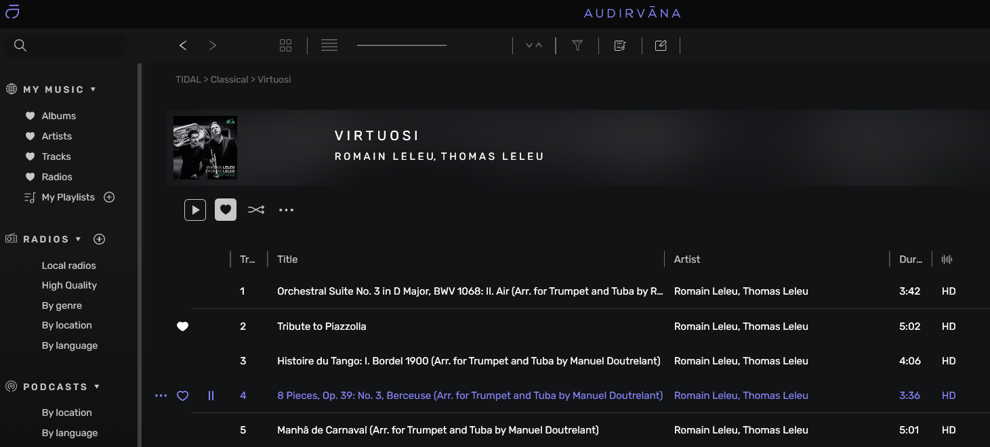This screenshot has width=990, height=447.
Task: Sort by Artist column header
Action: click(687, 259)
